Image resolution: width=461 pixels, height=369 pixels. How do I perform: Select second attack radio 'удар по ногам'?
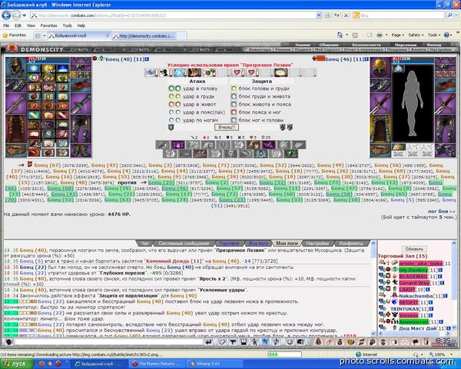(178, 120)
